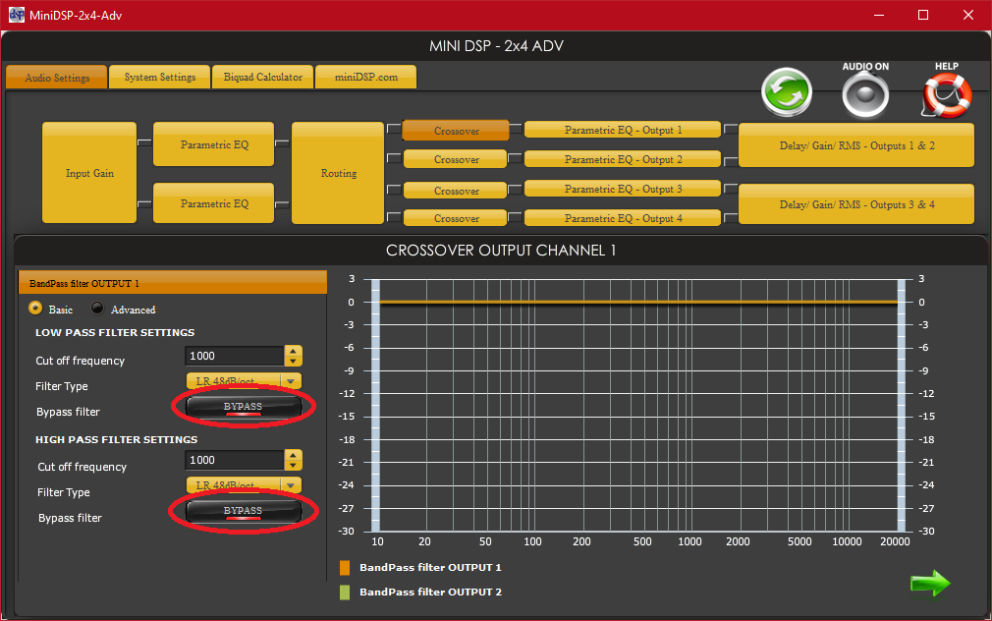The height and width of the screenshot is (621, 992).
Task: Open Help via the lifebuoy icon
Action: [x=946, y=94]
